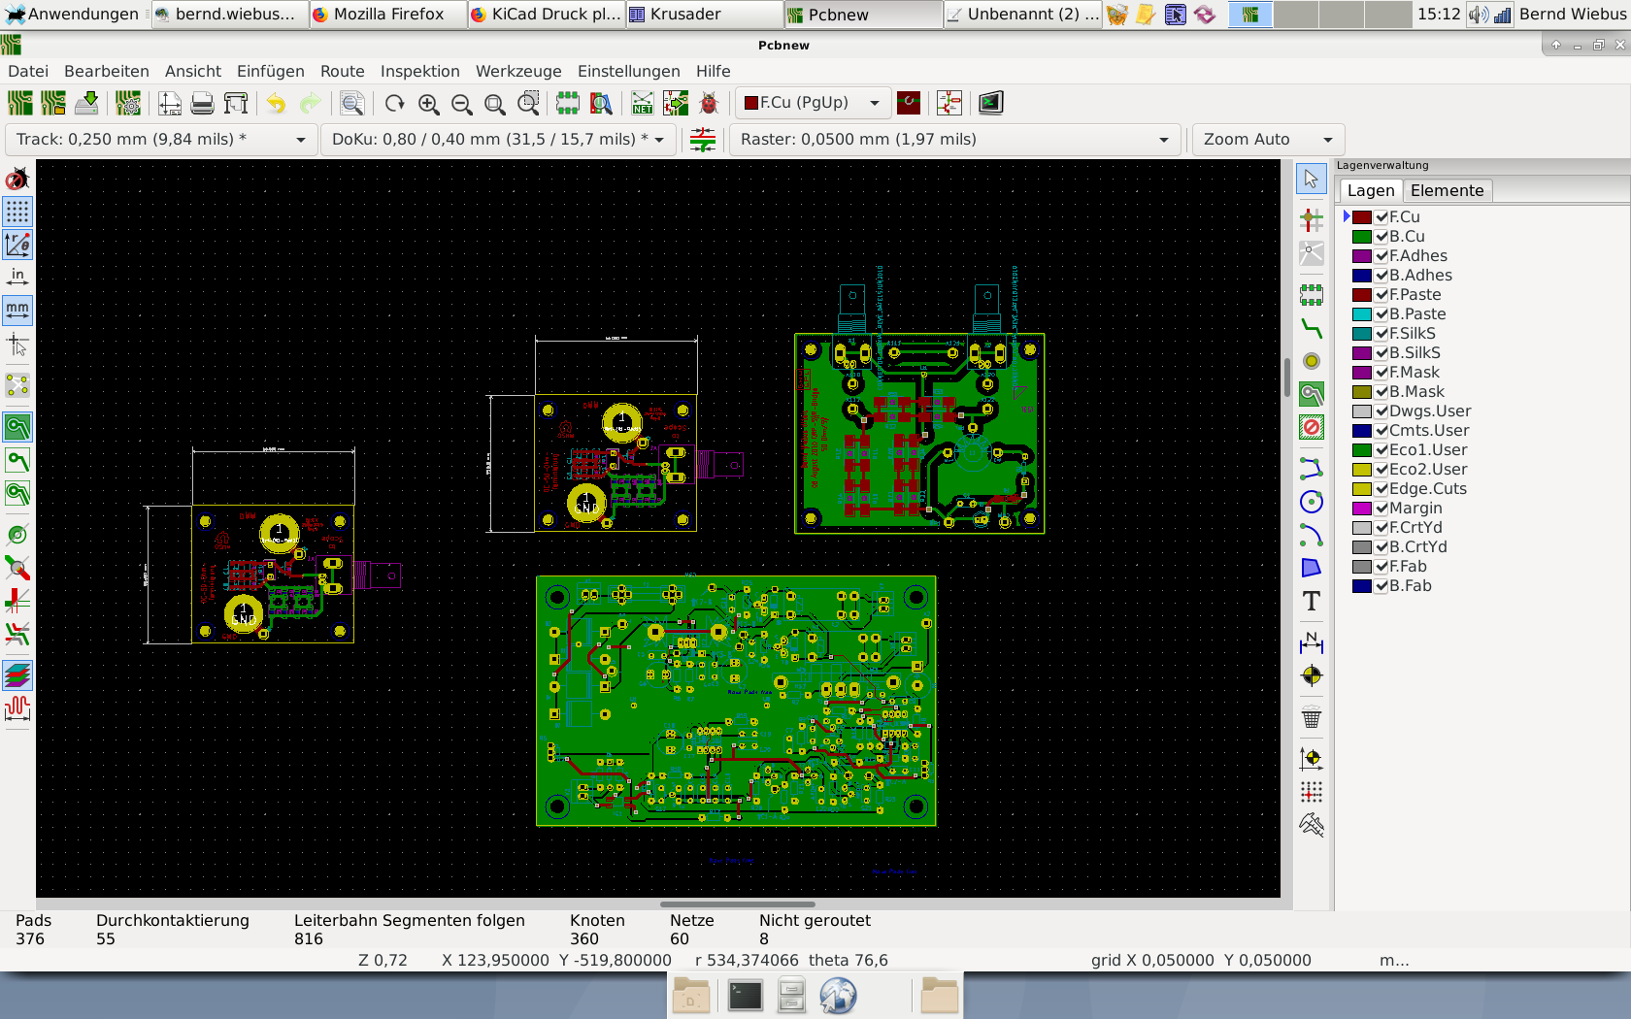
Task: Open the DoKu via size dropdown
Action: click(499, 140)
